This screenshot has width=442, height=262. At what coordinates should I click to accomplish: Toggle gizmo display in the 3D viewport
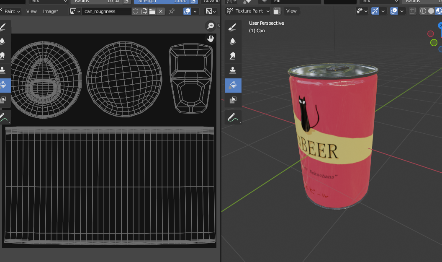(375, 11)
